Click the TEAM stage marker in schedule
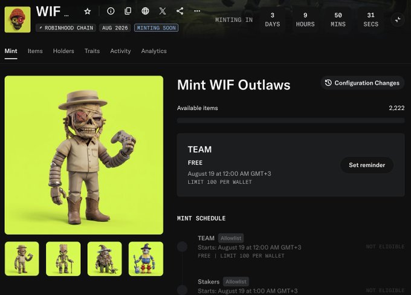This screenshot has width=411, height=295. click(182, 247)
